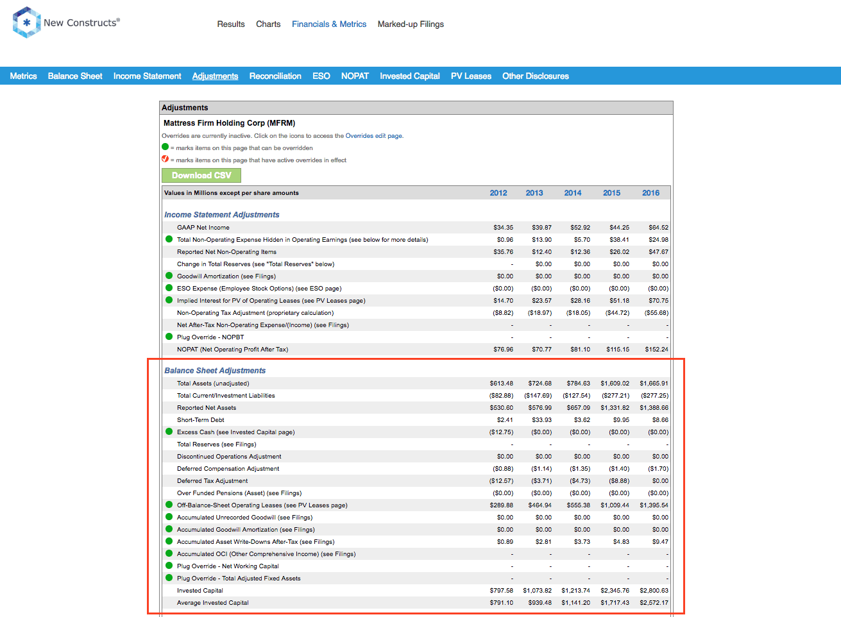The image size is (841, 617).
Task: Click green override dot for Goodwill Amortization row
Action: (x=169, y=276)
